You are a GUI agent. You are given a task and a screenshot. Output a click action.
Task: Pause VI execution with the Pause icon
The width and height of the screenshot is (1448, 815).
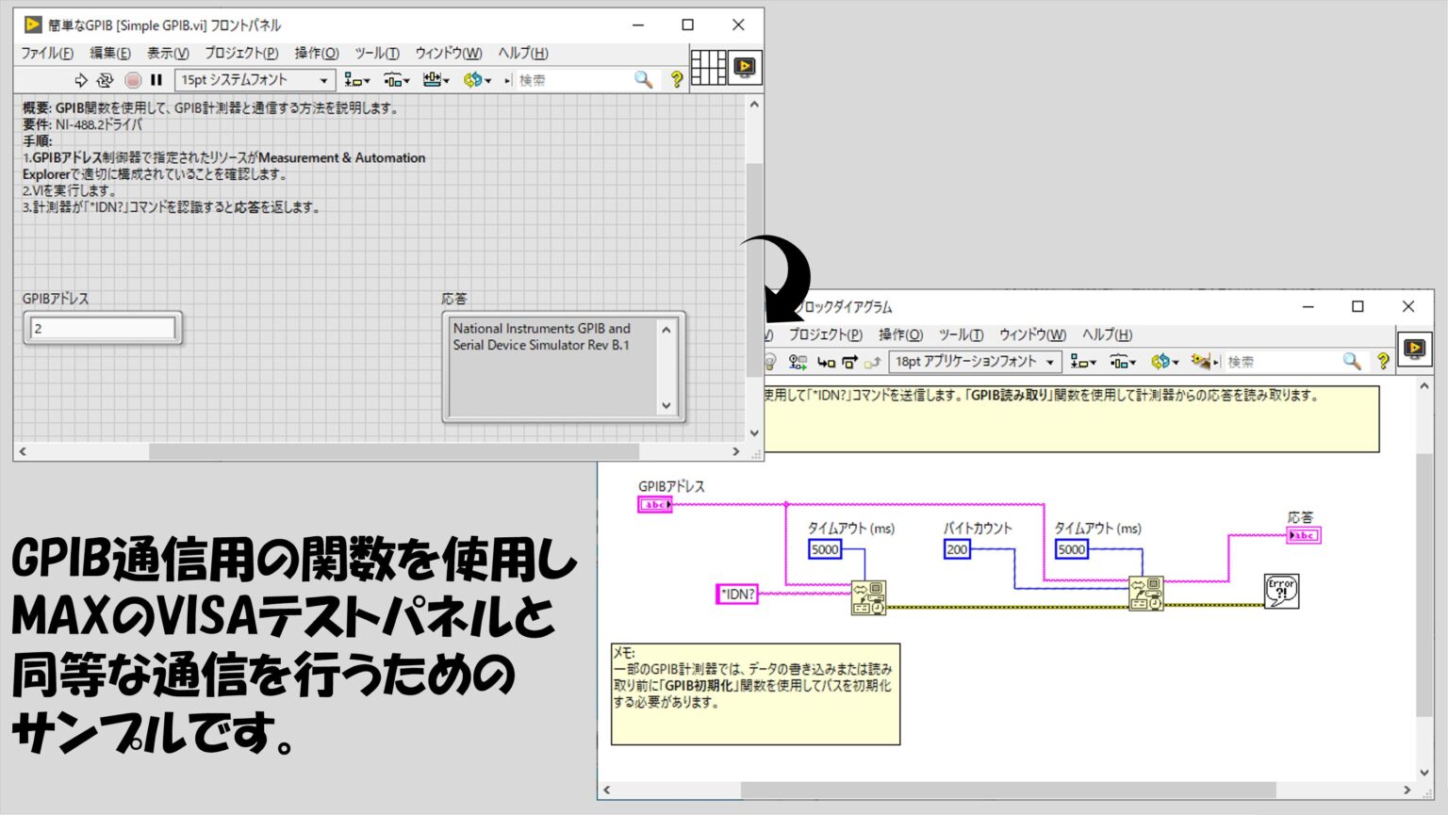pyautogui.click(x=156, y=80)
